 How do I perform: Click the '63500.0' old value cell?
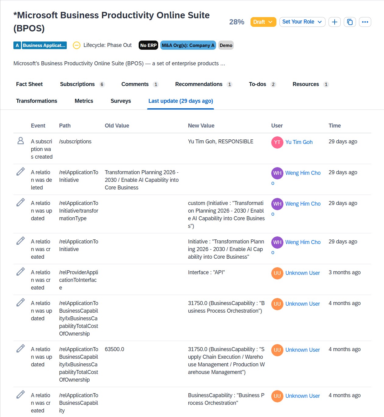[115, 349]
